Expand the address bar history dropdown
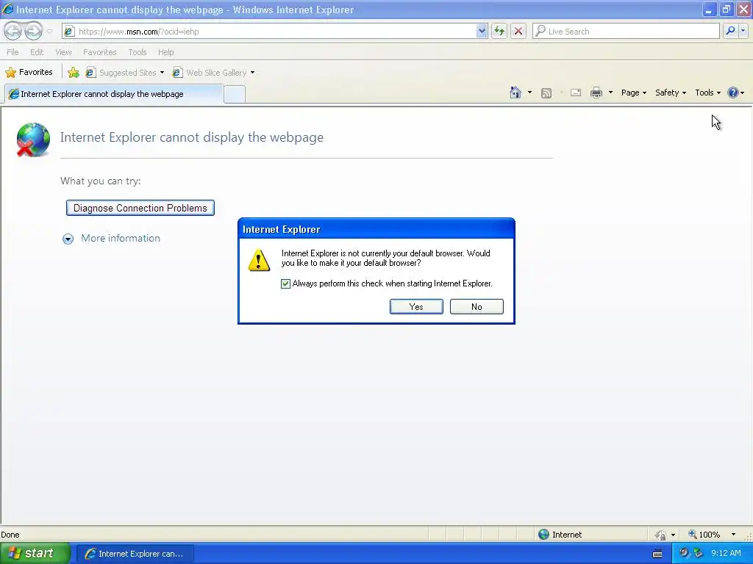Image resolution: width=753 pixels, height=564 pixels. [x=482, y=31]
